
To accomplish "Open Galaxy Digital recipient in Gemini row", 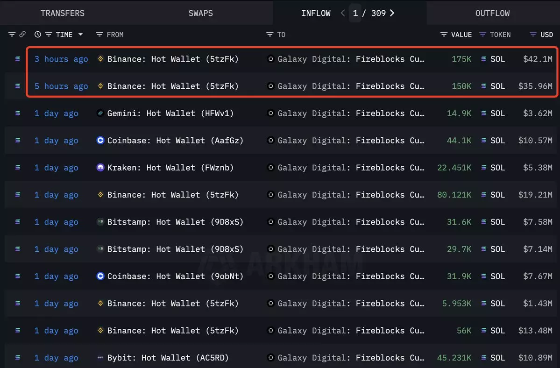I will (351, 113).
